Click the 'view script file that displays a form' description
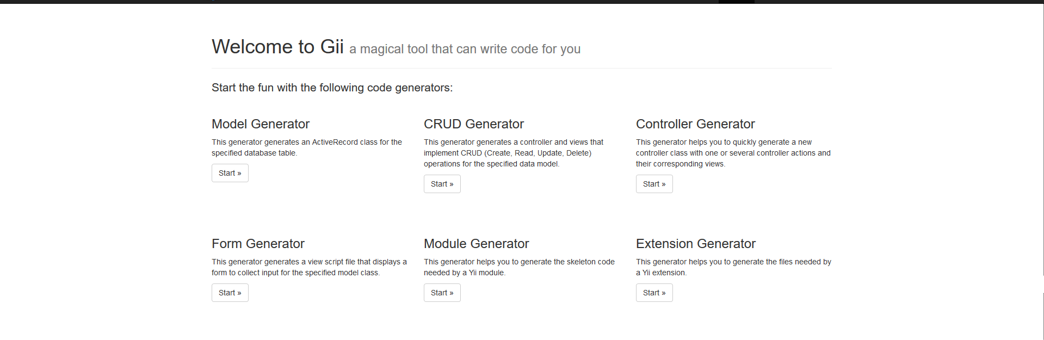This screenshot has height=340, width=1044. tap(309, 267)
